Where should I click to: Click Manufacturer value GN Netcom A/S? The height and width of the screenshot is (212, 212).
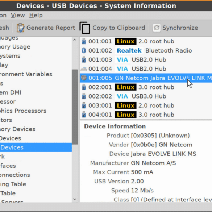pos(153,163)
